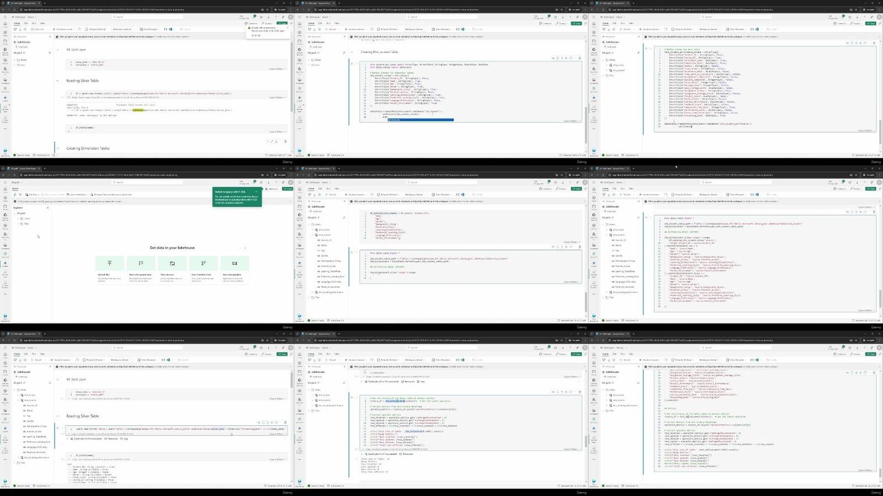This screenshot has height=496, width=883.
Task: Click Session ready status in first frame
Action: pyautogui.click(x=22, y=155)
